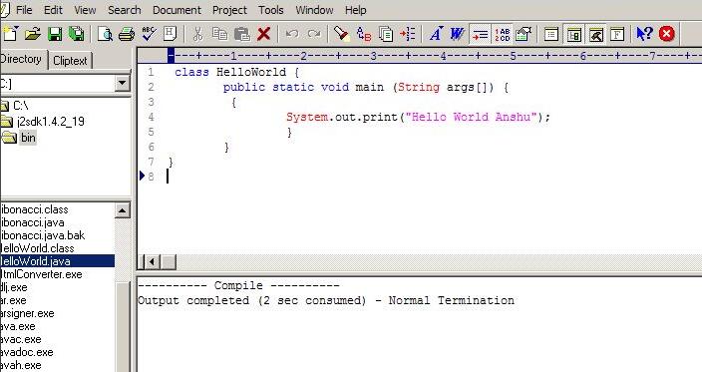
Task: Open the Help menu
Action: (355, 10)
